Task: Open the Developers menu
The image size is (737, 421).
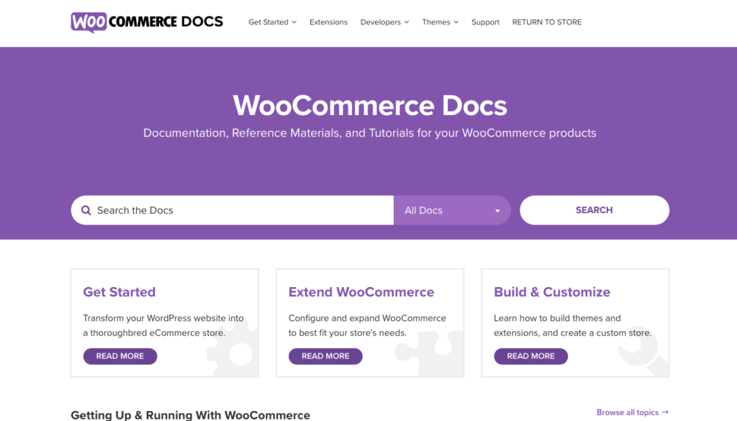Action: click(384, 22)
